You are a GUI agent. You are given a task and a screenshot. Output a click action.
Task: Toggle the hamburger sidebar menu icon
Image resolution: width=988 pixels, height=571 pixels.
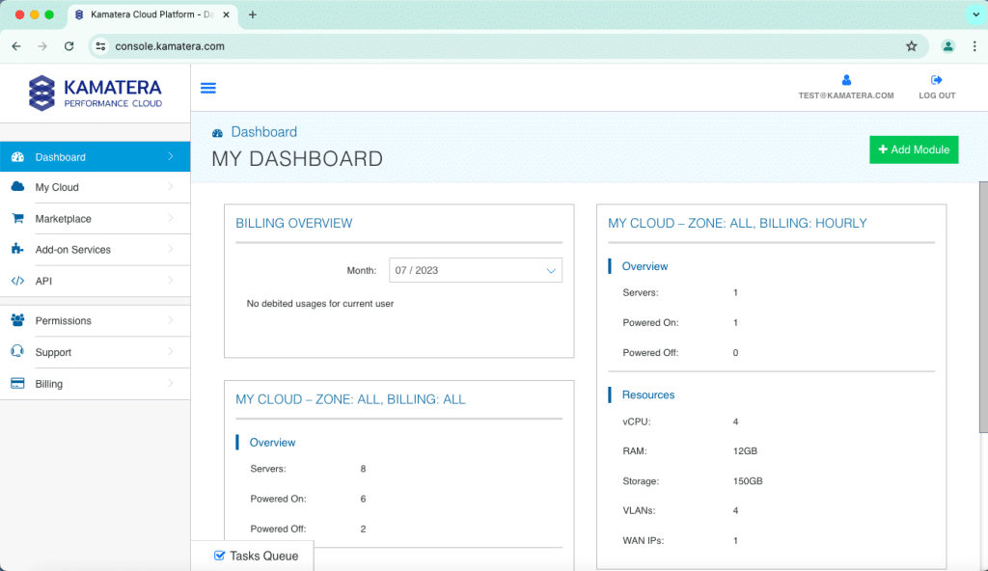(x=208, y=88)
